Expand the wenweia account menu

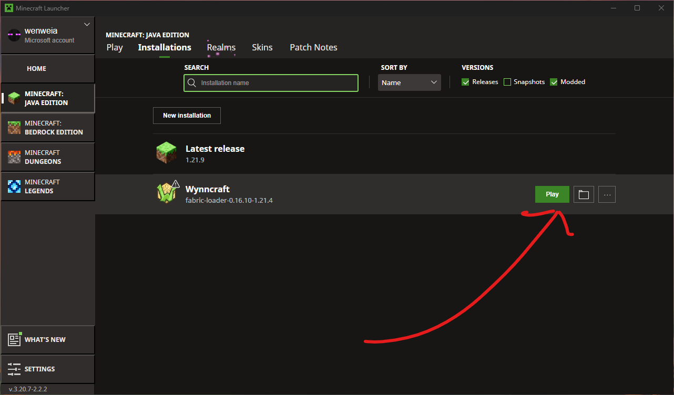tap(86, 24)
